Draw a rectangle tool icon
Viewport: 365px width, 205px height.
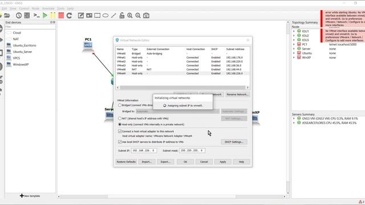98,15
